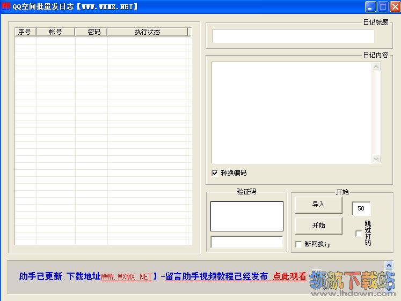
Task: Tick the 跳过打码 checkbox
Action: (x=359, y=234)
